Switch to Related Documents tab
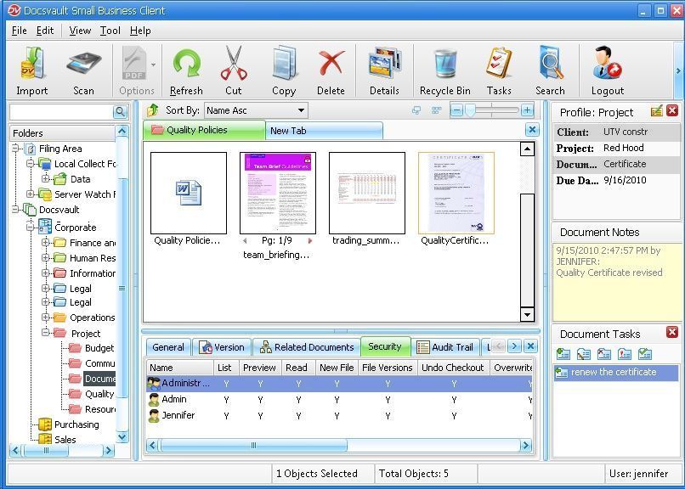 [307, 347]
